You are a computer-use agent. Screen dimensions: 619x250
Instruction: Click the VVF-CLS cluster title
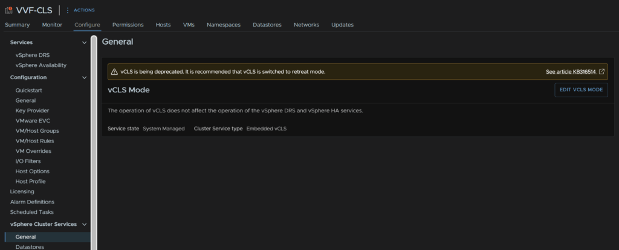[x=34, y=10]
